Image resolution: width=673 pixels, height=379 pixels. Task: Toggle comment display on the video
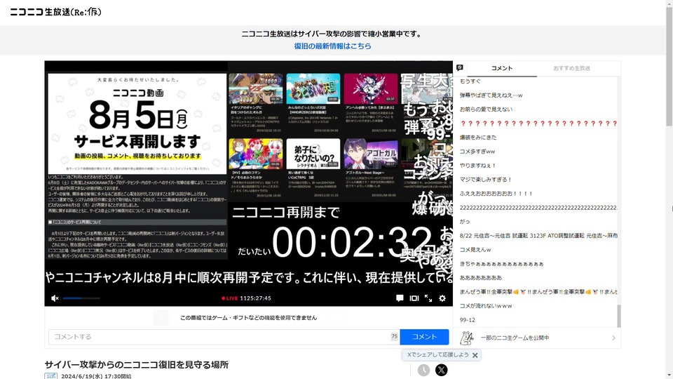point(400,298)
